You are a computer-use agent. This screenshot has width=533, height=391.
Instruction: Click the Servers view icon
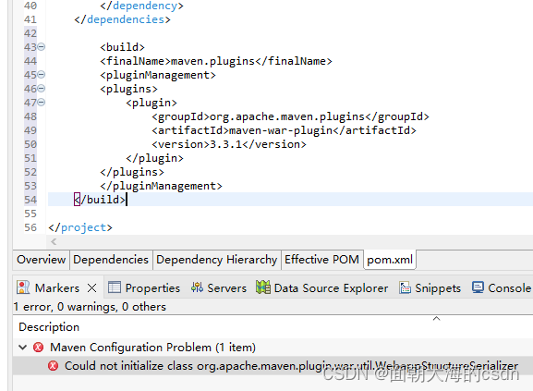coord(197,287)
